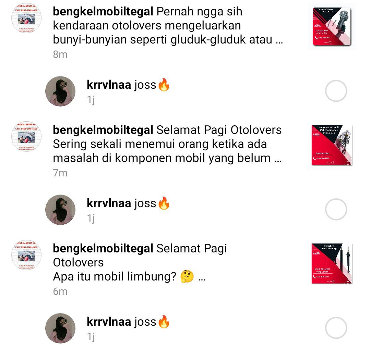Viewport: 370px width, 350px height.
Task: Tap bengkelmobiltegal avatar beside "Sering sekali menemui" post
Action: click(26, 137)
